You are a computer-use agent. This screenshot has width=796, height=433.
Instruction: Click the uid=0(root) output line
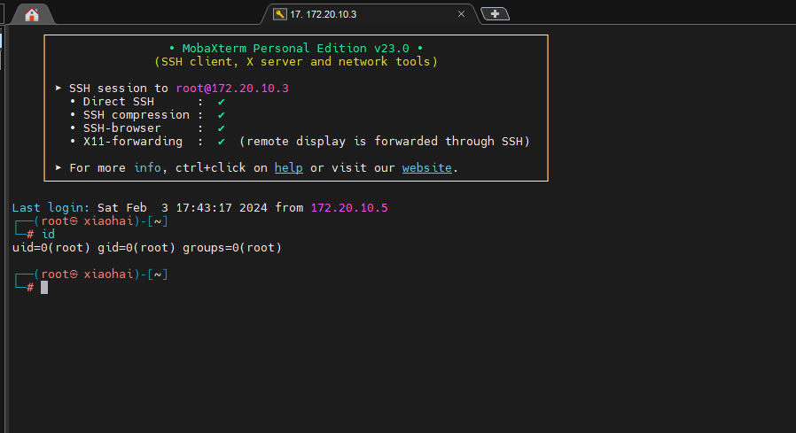[147, 247]
